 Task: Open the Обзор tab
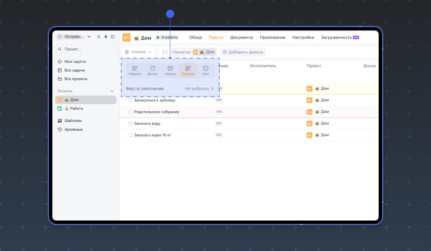click(195, 37)
